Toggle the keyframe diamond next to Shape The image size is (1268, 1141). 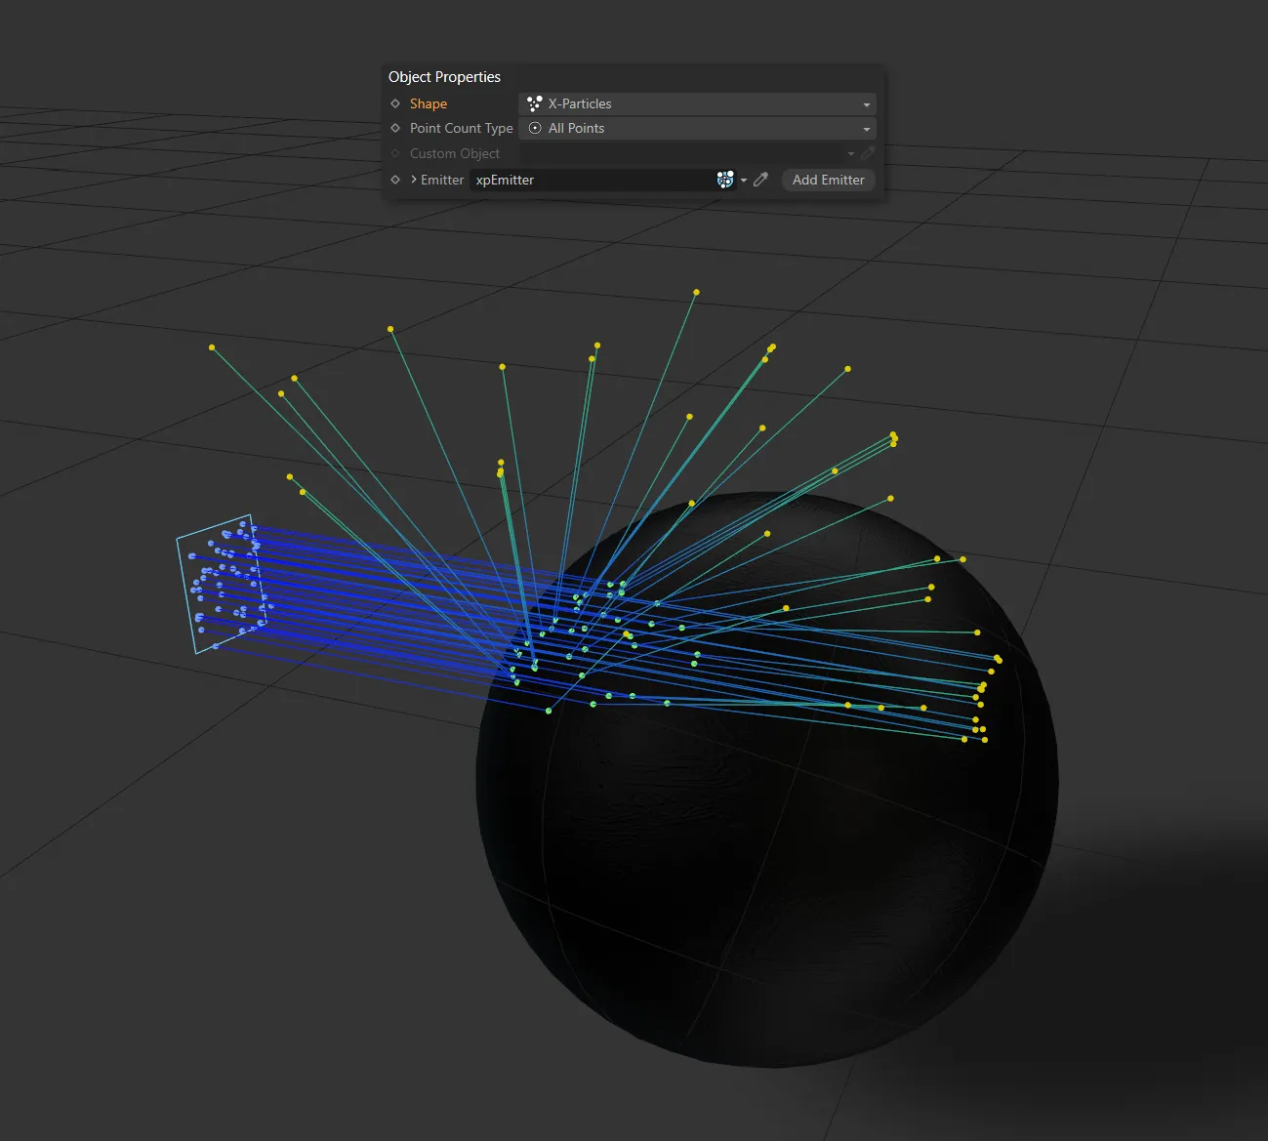click(x=395, y=103)
